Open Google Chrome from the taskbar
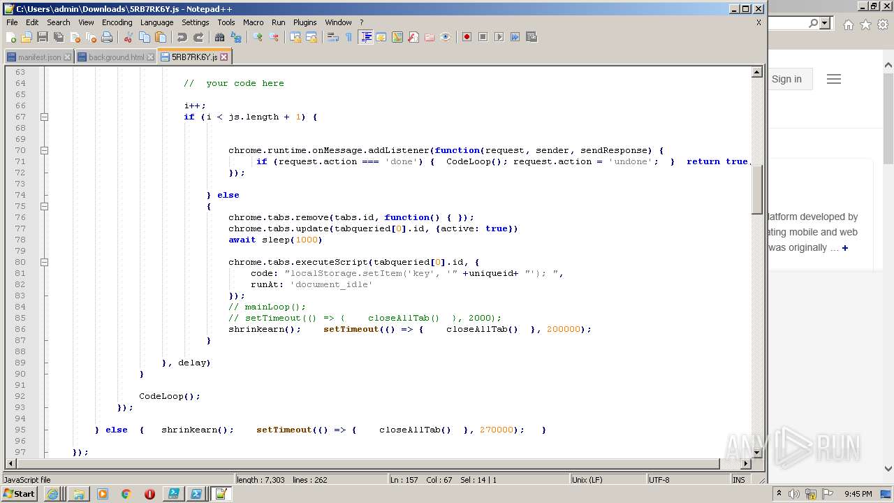Screen dimensions: 894x503 126,494
